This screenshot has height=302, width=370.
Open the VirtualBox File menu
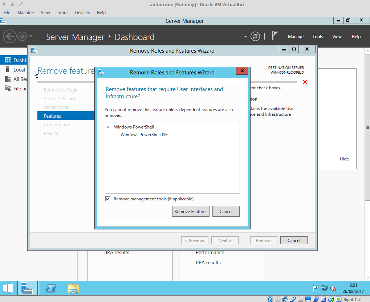pos(7,12)
